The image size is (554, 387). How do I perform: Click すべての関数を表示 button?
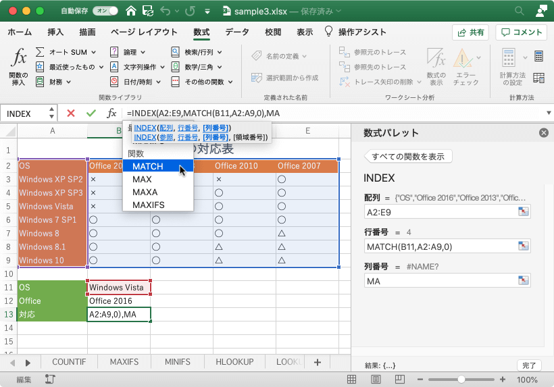point(409,157)
